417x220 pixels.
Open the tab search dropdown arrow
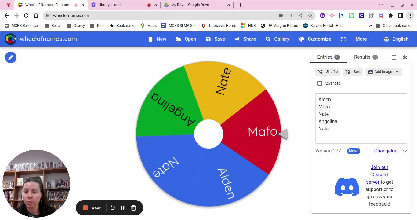pos(381,5)
